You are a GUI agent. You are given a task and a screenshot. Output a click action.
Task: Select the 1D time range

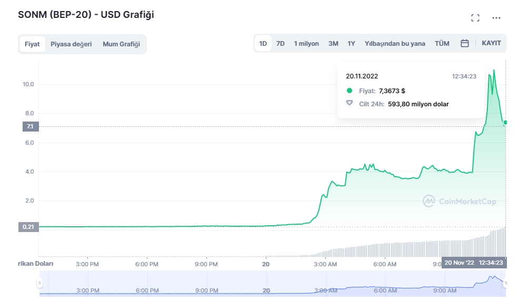(263, 44)
